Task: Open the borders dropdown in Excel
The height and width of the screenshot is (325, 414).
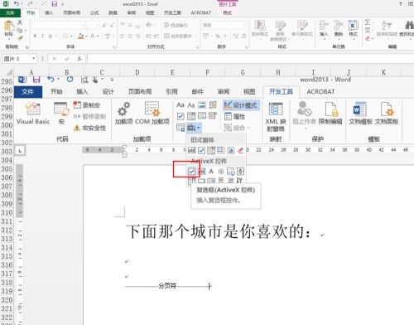Action: point(71,36)
